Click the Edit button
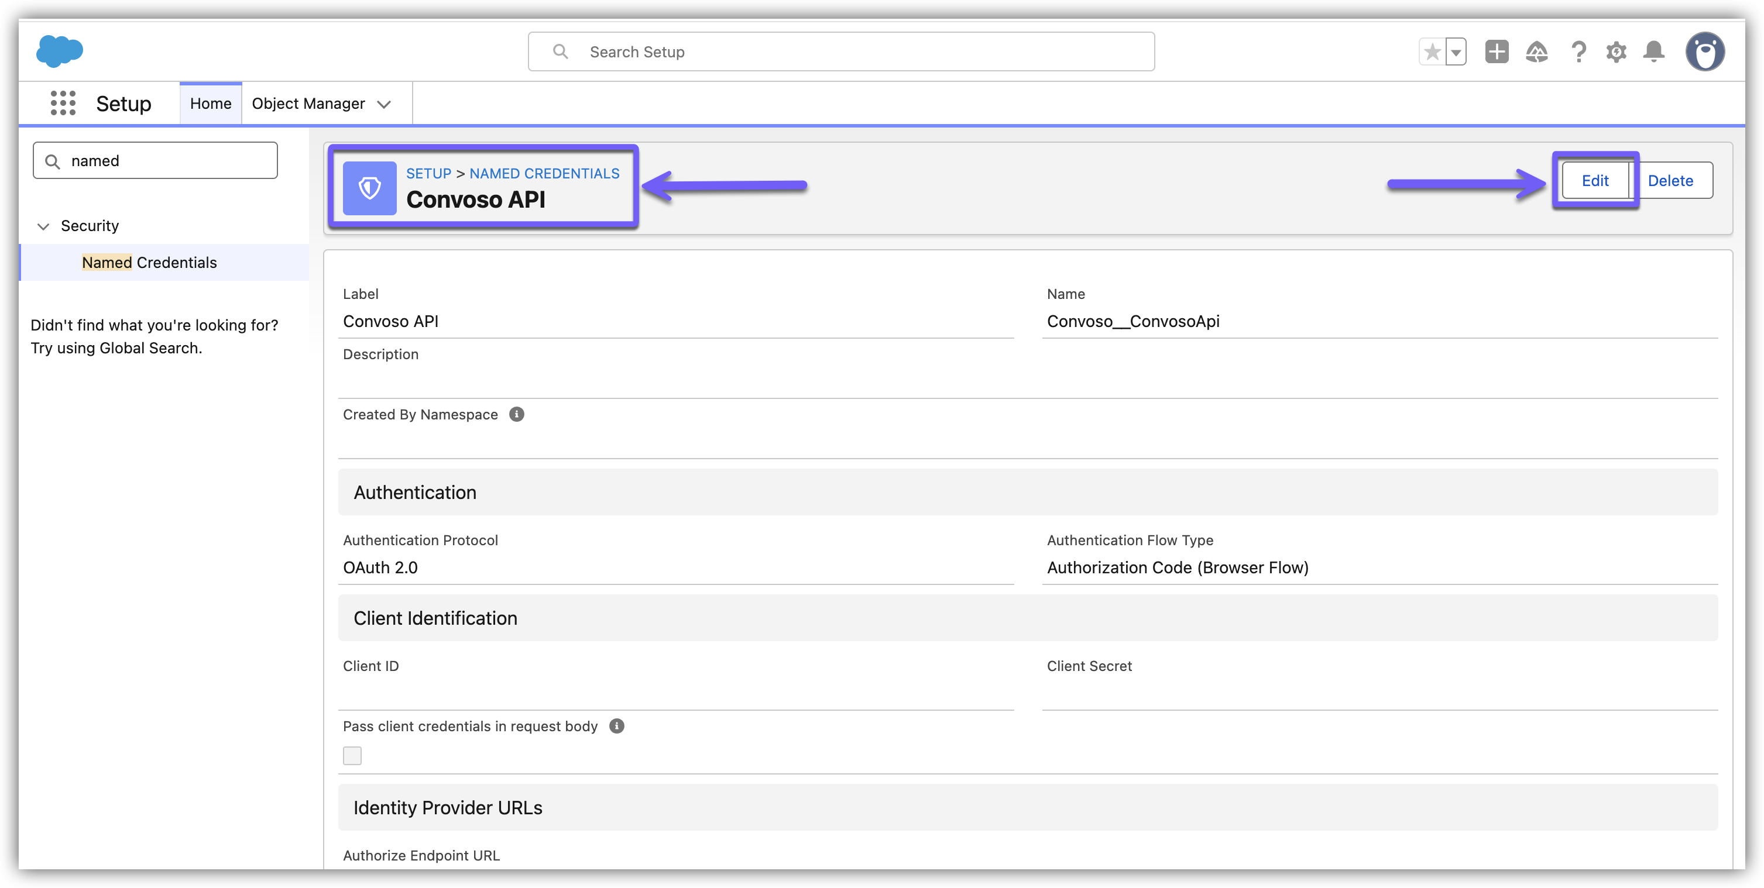The image size is (1764, 888). [1595, 181]
